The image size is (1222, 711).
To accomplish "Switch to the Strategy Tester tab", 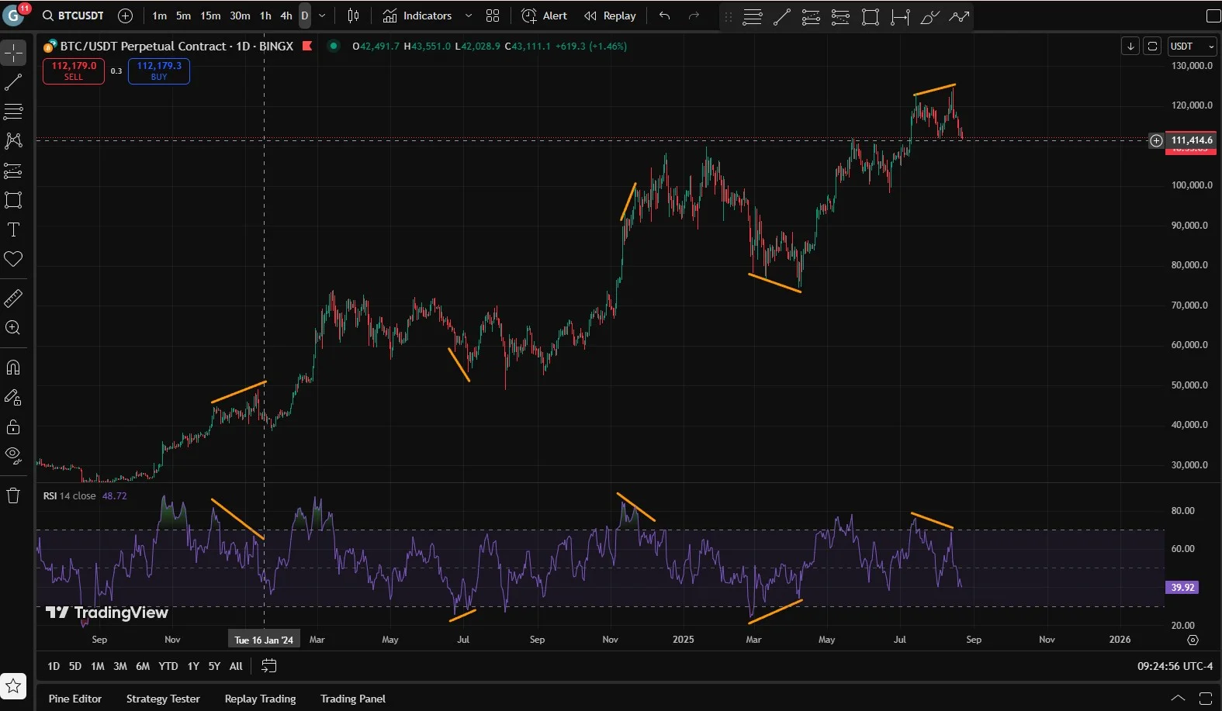I will pos(163,699).
